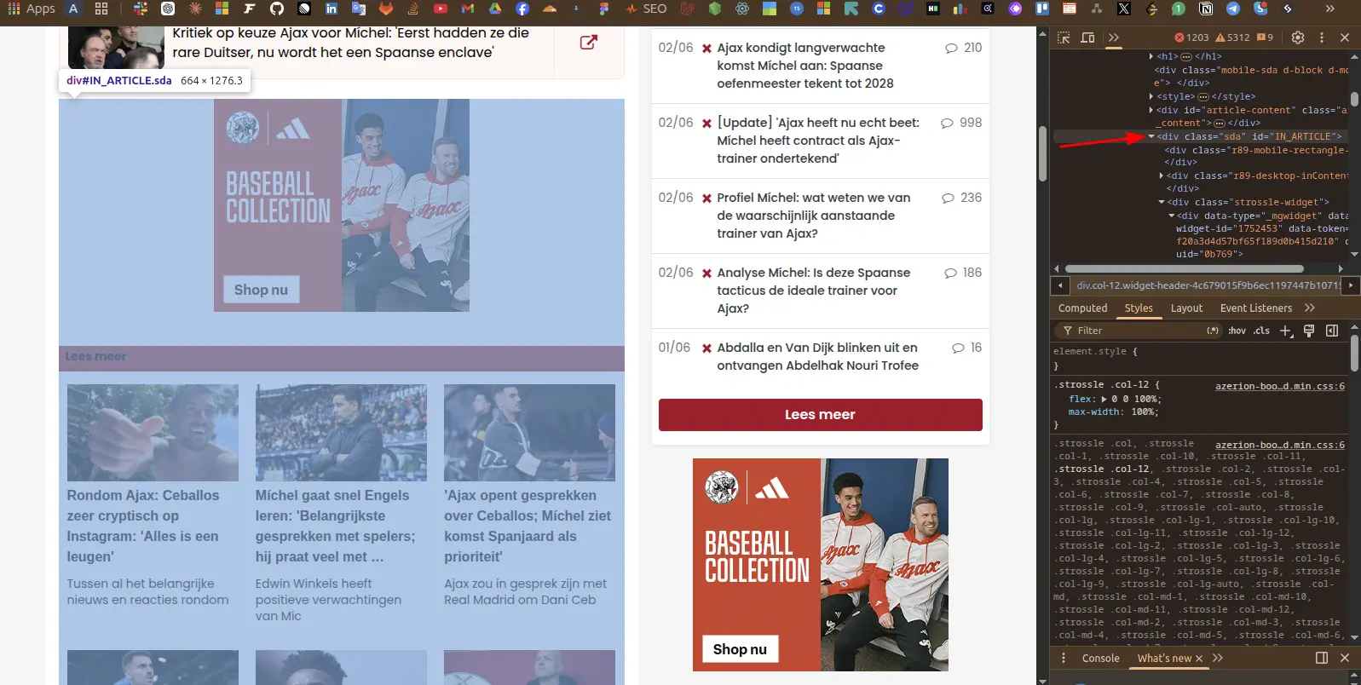The width and height of the screenshot is (1361, 685).
Task: Add a new style rule
Action: 1286,331
